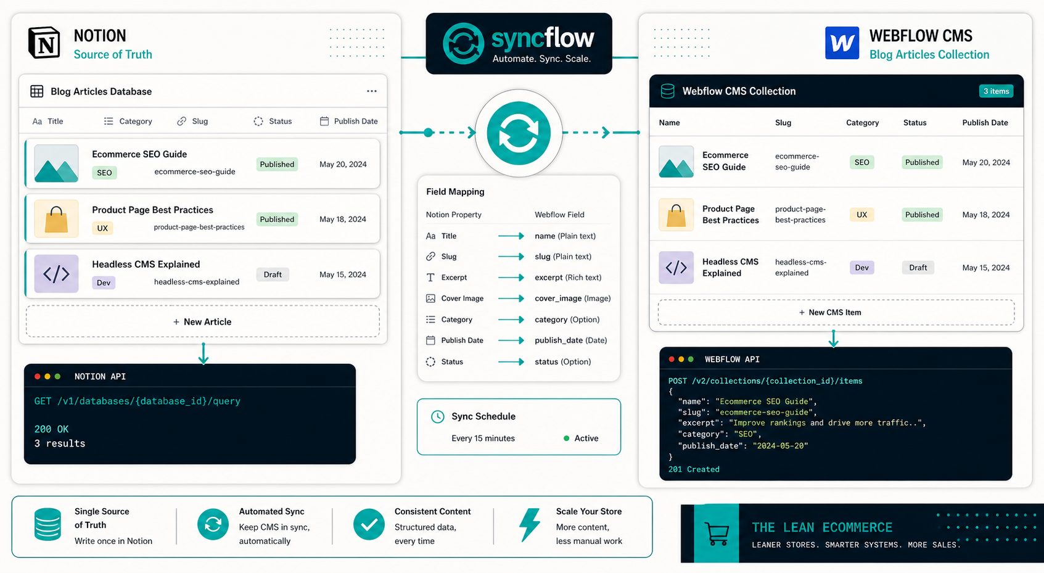Click the Notion Headless CMS code thumbnail
1044x573 pixels.
56,274
